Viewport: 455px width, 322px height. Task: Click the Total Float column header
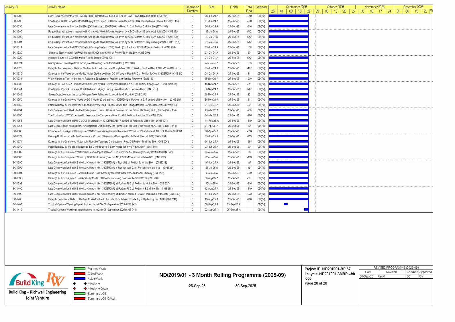(249, 9)
